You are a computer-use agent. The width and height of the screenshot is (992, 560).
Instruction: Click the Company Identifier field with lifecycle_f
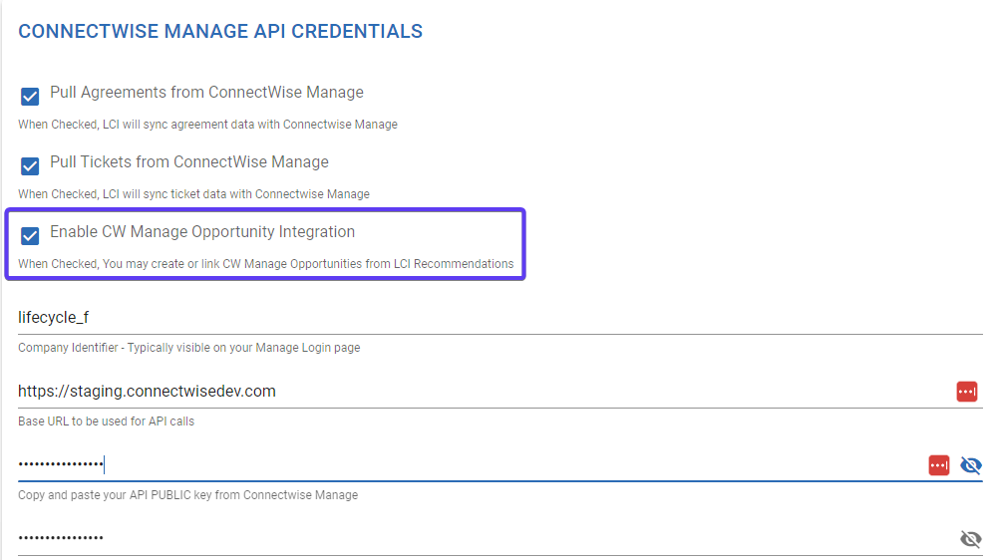coord(499,317)
